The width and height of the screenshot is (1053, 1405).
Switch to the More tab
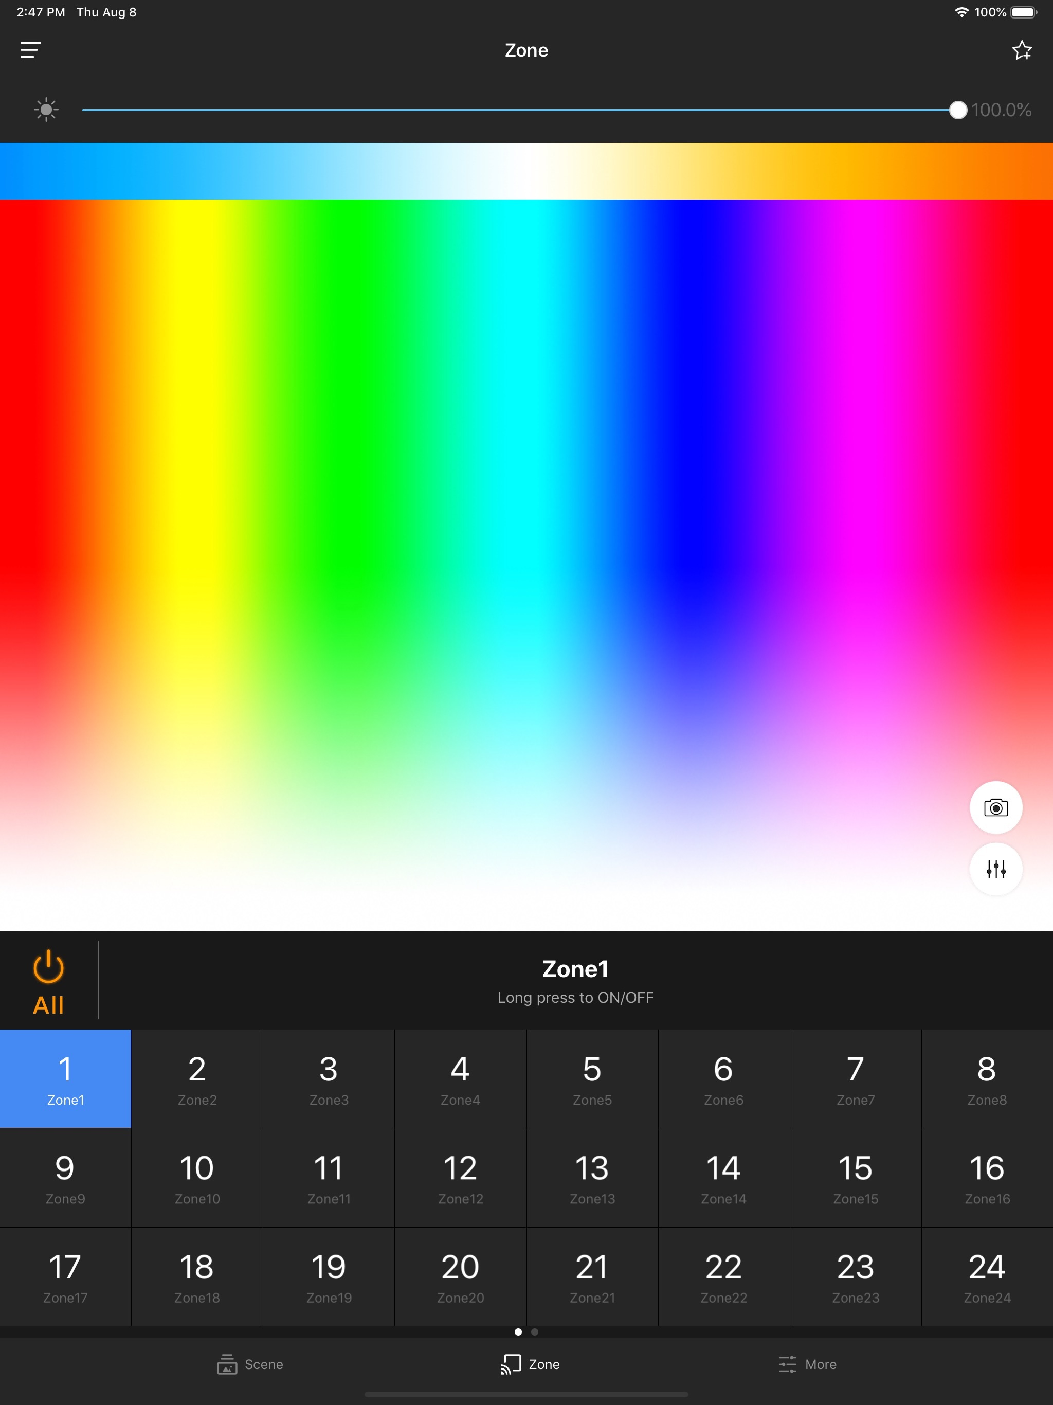pos(807,1364)
